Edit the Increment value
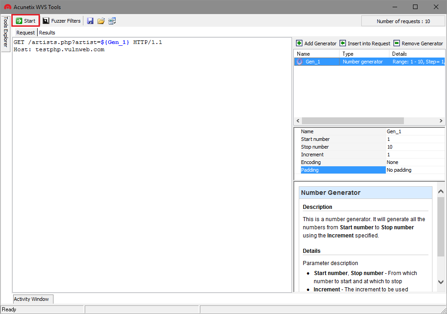 (415, 155)
